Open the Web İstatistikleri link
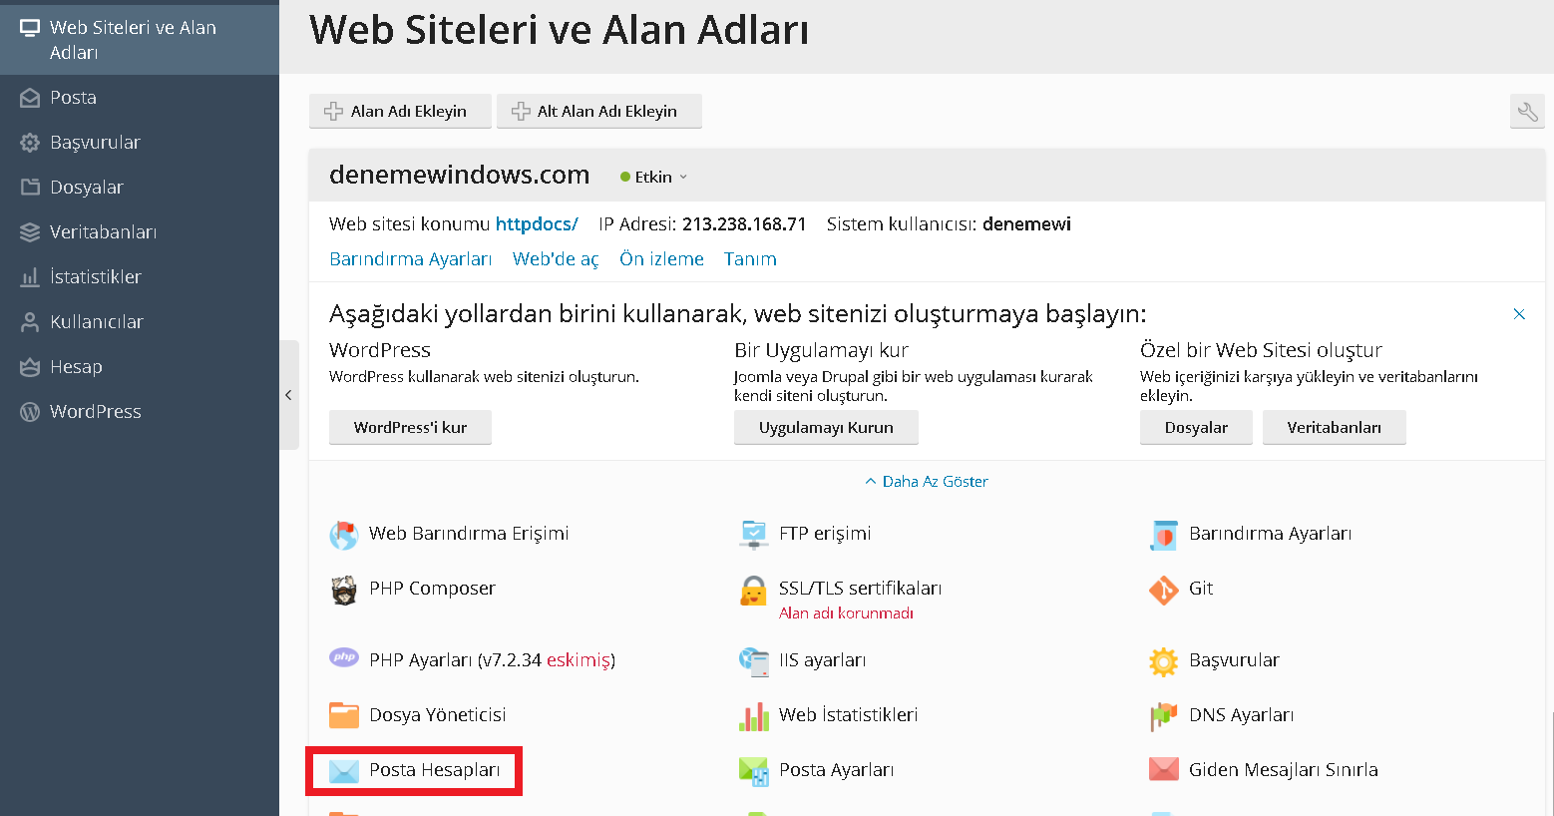Screen dimensions: 1554x816 849,715
